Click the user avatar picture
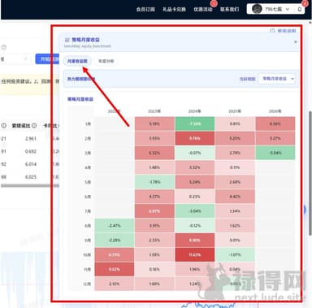Viewport: 312px width, 308px height. (256, 9)
